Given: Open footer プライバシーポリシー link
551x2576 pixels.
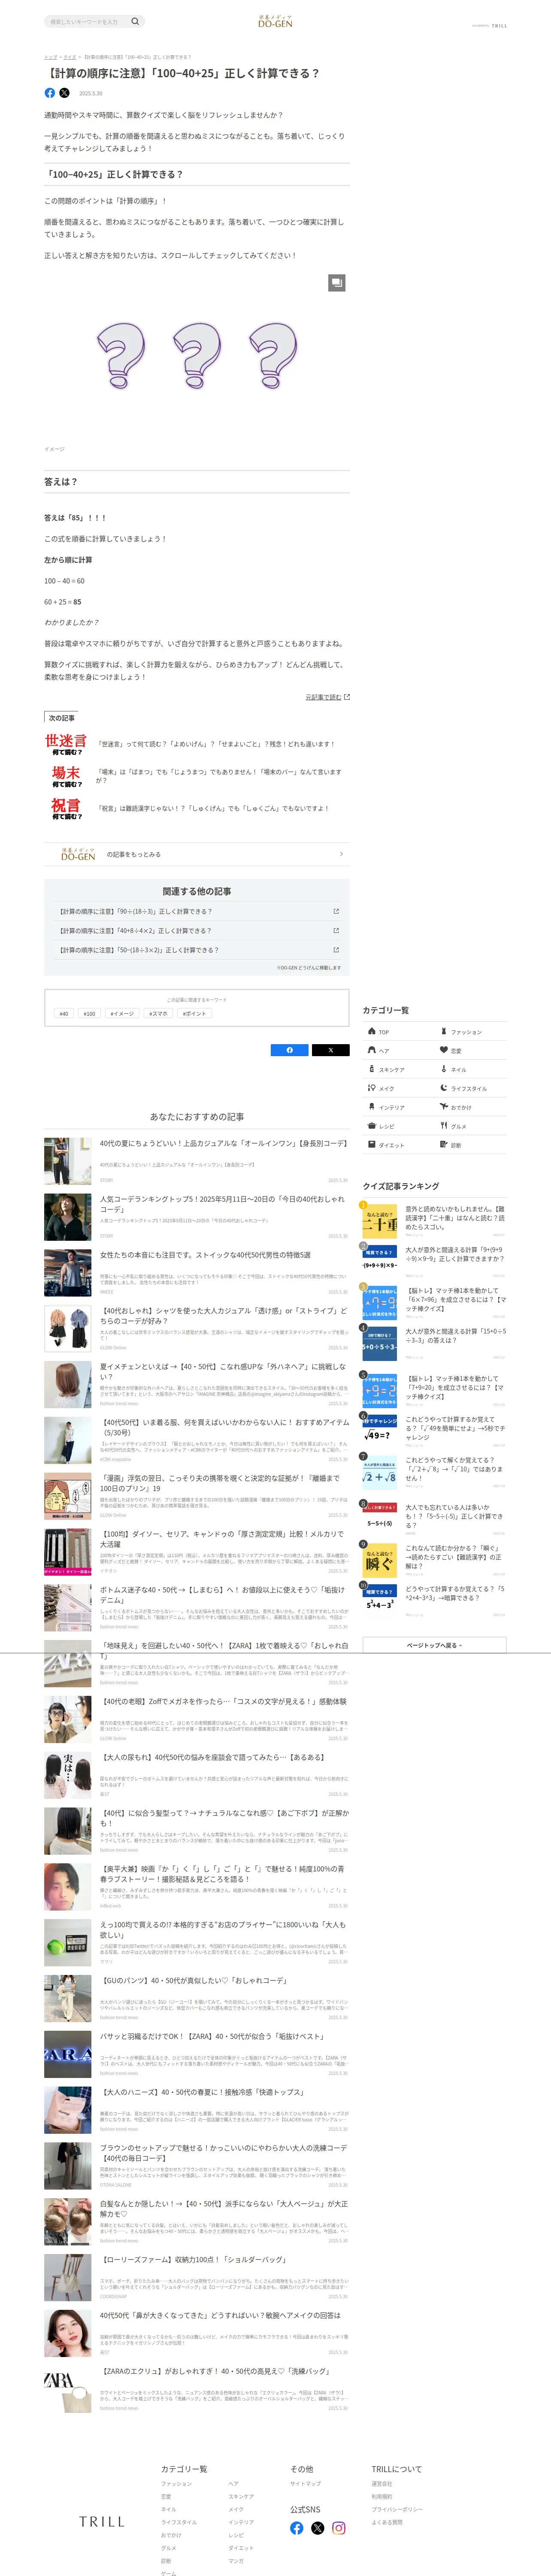Looking at the screenshot, I should pos(397,2509).
